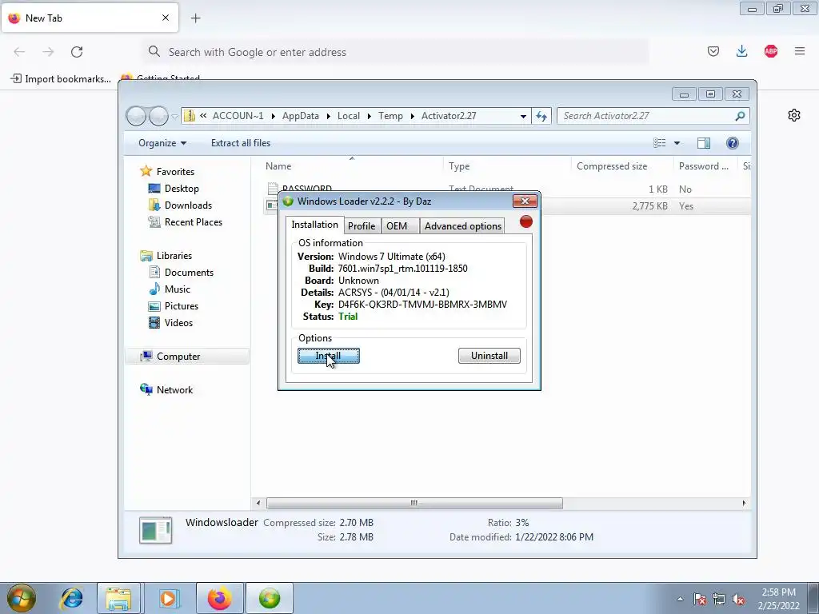
Task: Close the Windows Loader dialog
Action: (x=525, y=201)
